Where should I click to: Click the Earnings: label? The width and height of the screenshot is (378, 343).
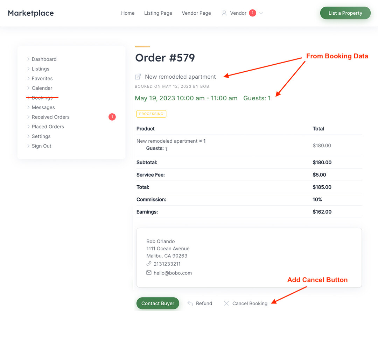pyautogui.click(x=147, y=212)
